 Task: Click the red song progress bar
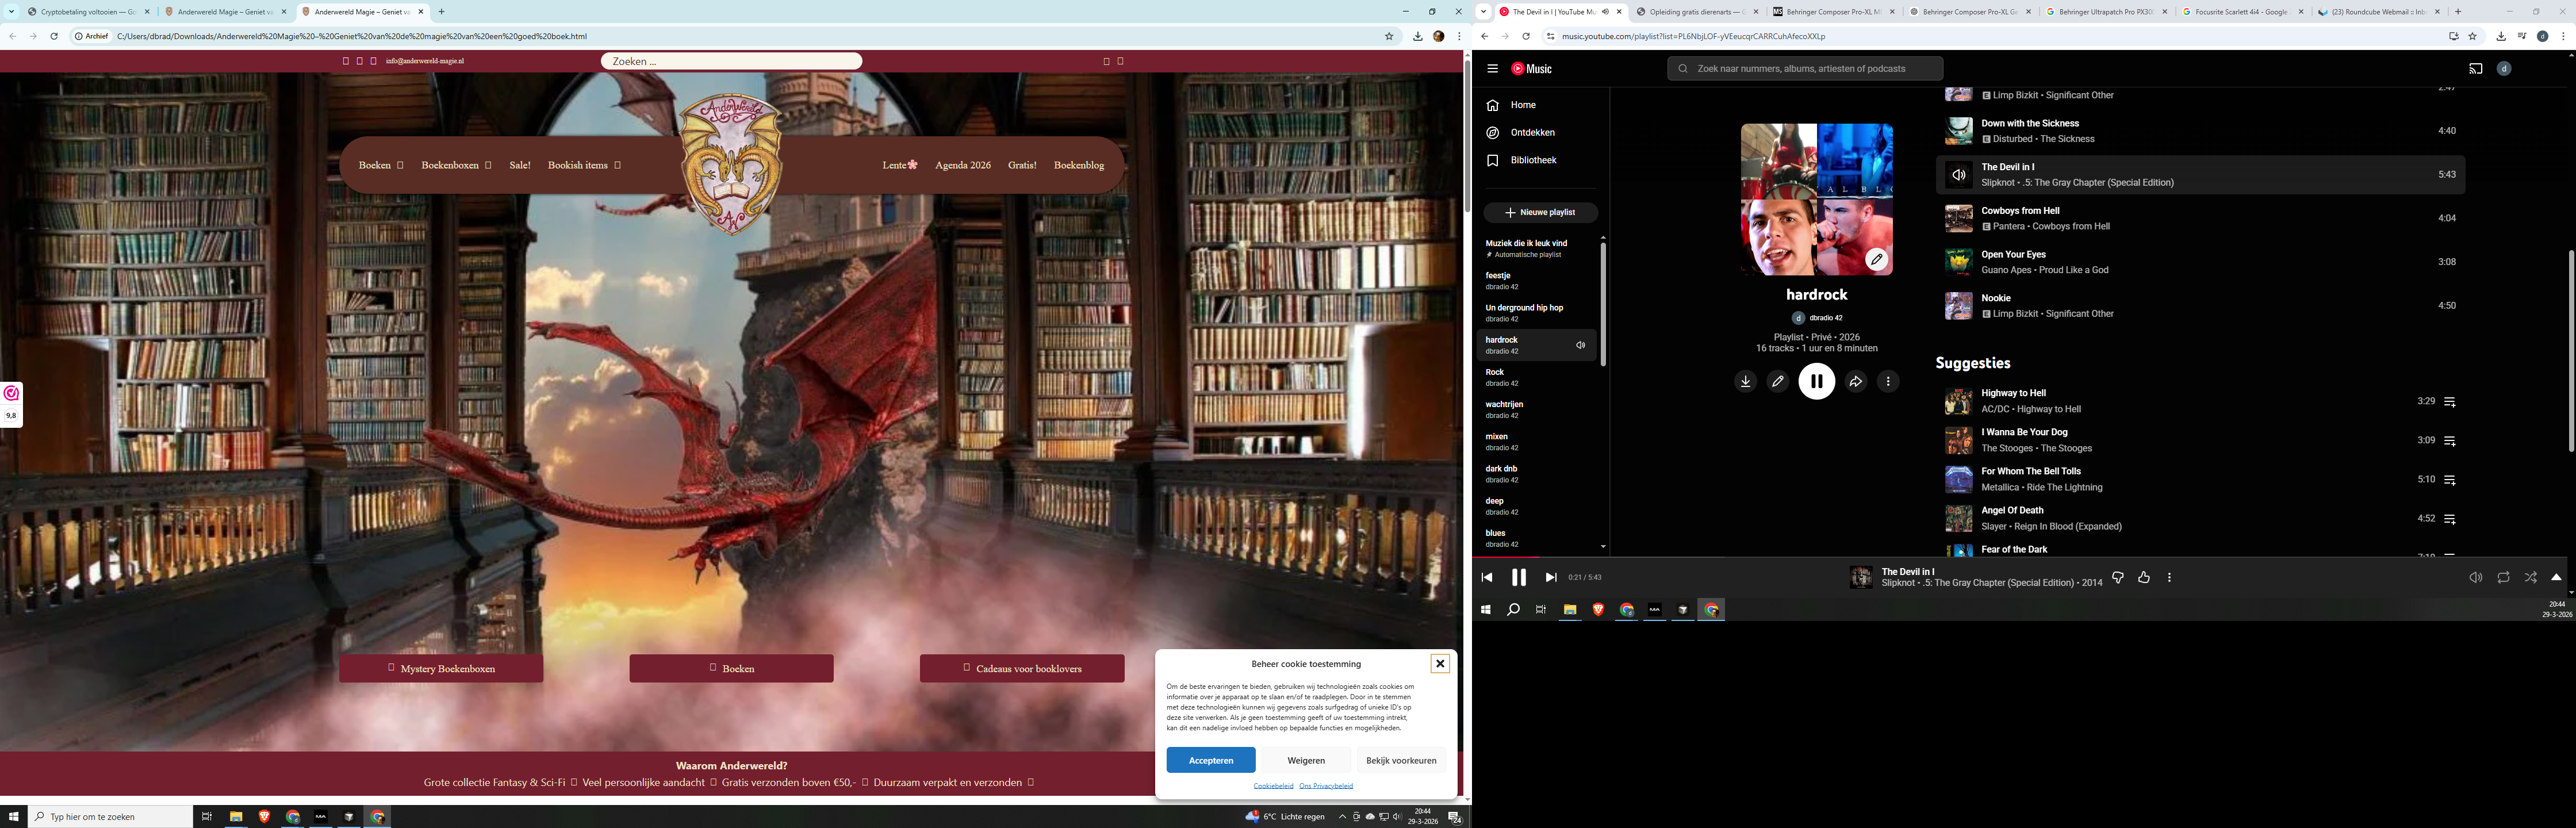point(1505,556)
